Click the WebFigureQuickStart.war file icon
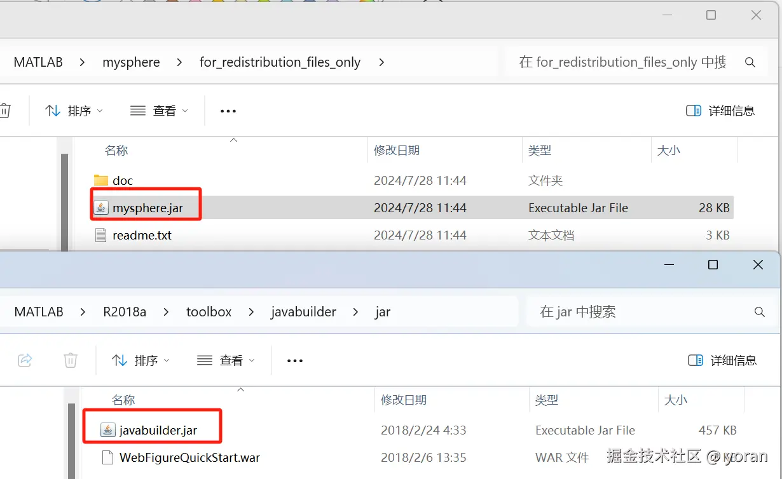782x479 pixels. 108,457
